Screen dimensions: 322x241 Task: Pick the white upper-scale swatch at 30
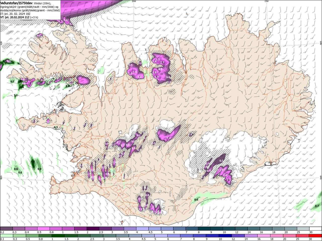pos(315,229)
